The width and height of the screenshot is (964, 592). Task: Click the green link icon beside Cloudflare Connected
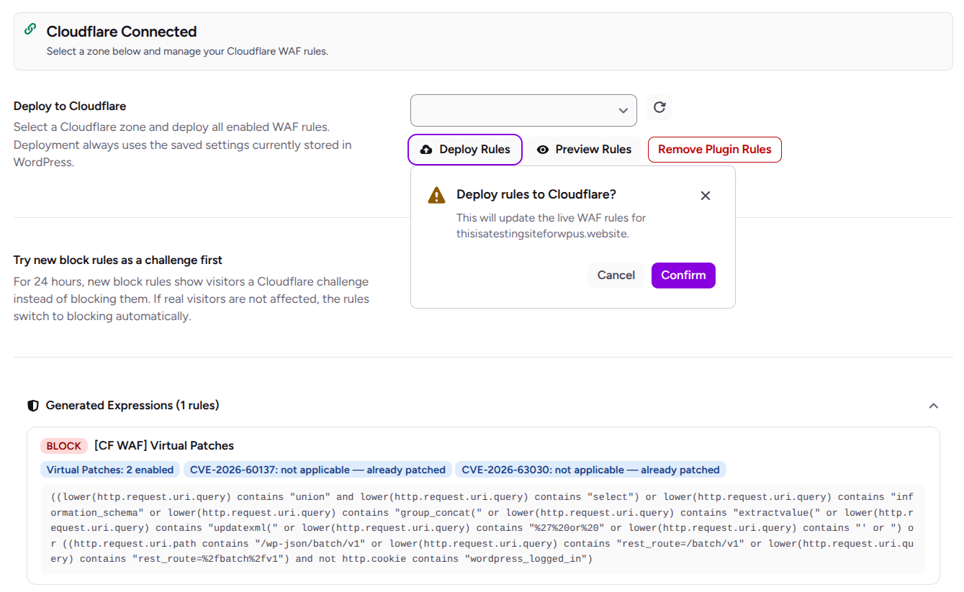pyautogui.click(x=30, y=29)
